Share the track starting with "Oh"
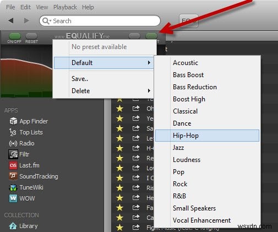The width and height of the screenshot is (278, 232). coord(136,109)
